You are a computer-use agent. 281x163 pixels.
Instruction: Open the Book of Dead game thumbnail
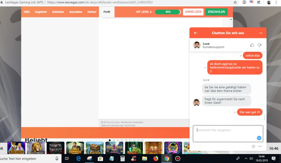154,148
